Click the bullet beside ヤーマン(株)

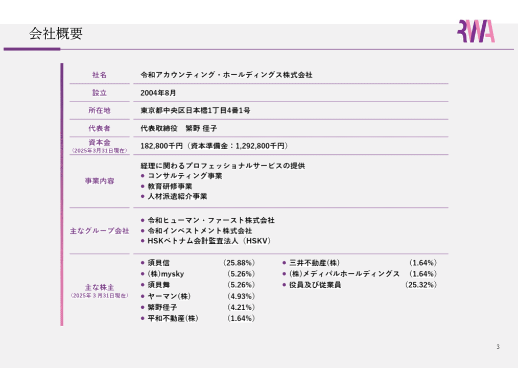142,296
